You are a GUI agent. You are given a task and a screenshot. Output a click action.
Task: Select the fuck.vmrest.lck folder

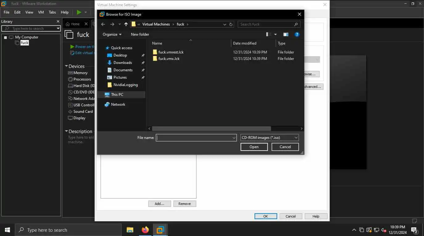(168, 52)
